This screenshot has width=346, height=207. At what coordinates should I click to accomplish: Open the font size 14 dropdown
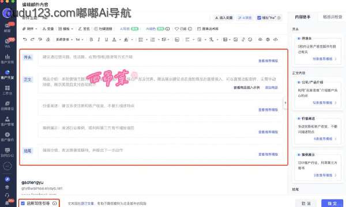click(80, 40)
